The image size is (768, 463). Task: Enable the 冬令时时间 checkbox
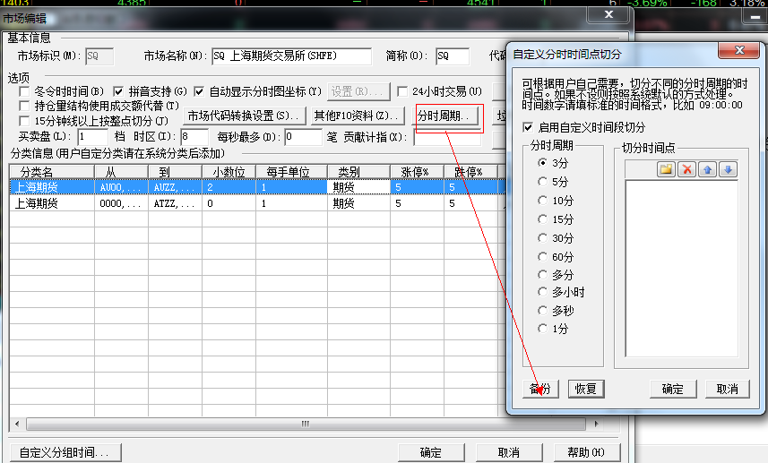(25, 91)
